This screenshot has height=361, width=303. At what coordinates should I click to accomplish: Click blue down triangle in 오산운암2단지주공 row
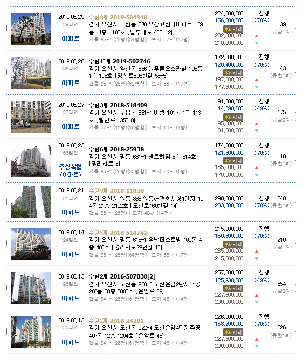257,302
